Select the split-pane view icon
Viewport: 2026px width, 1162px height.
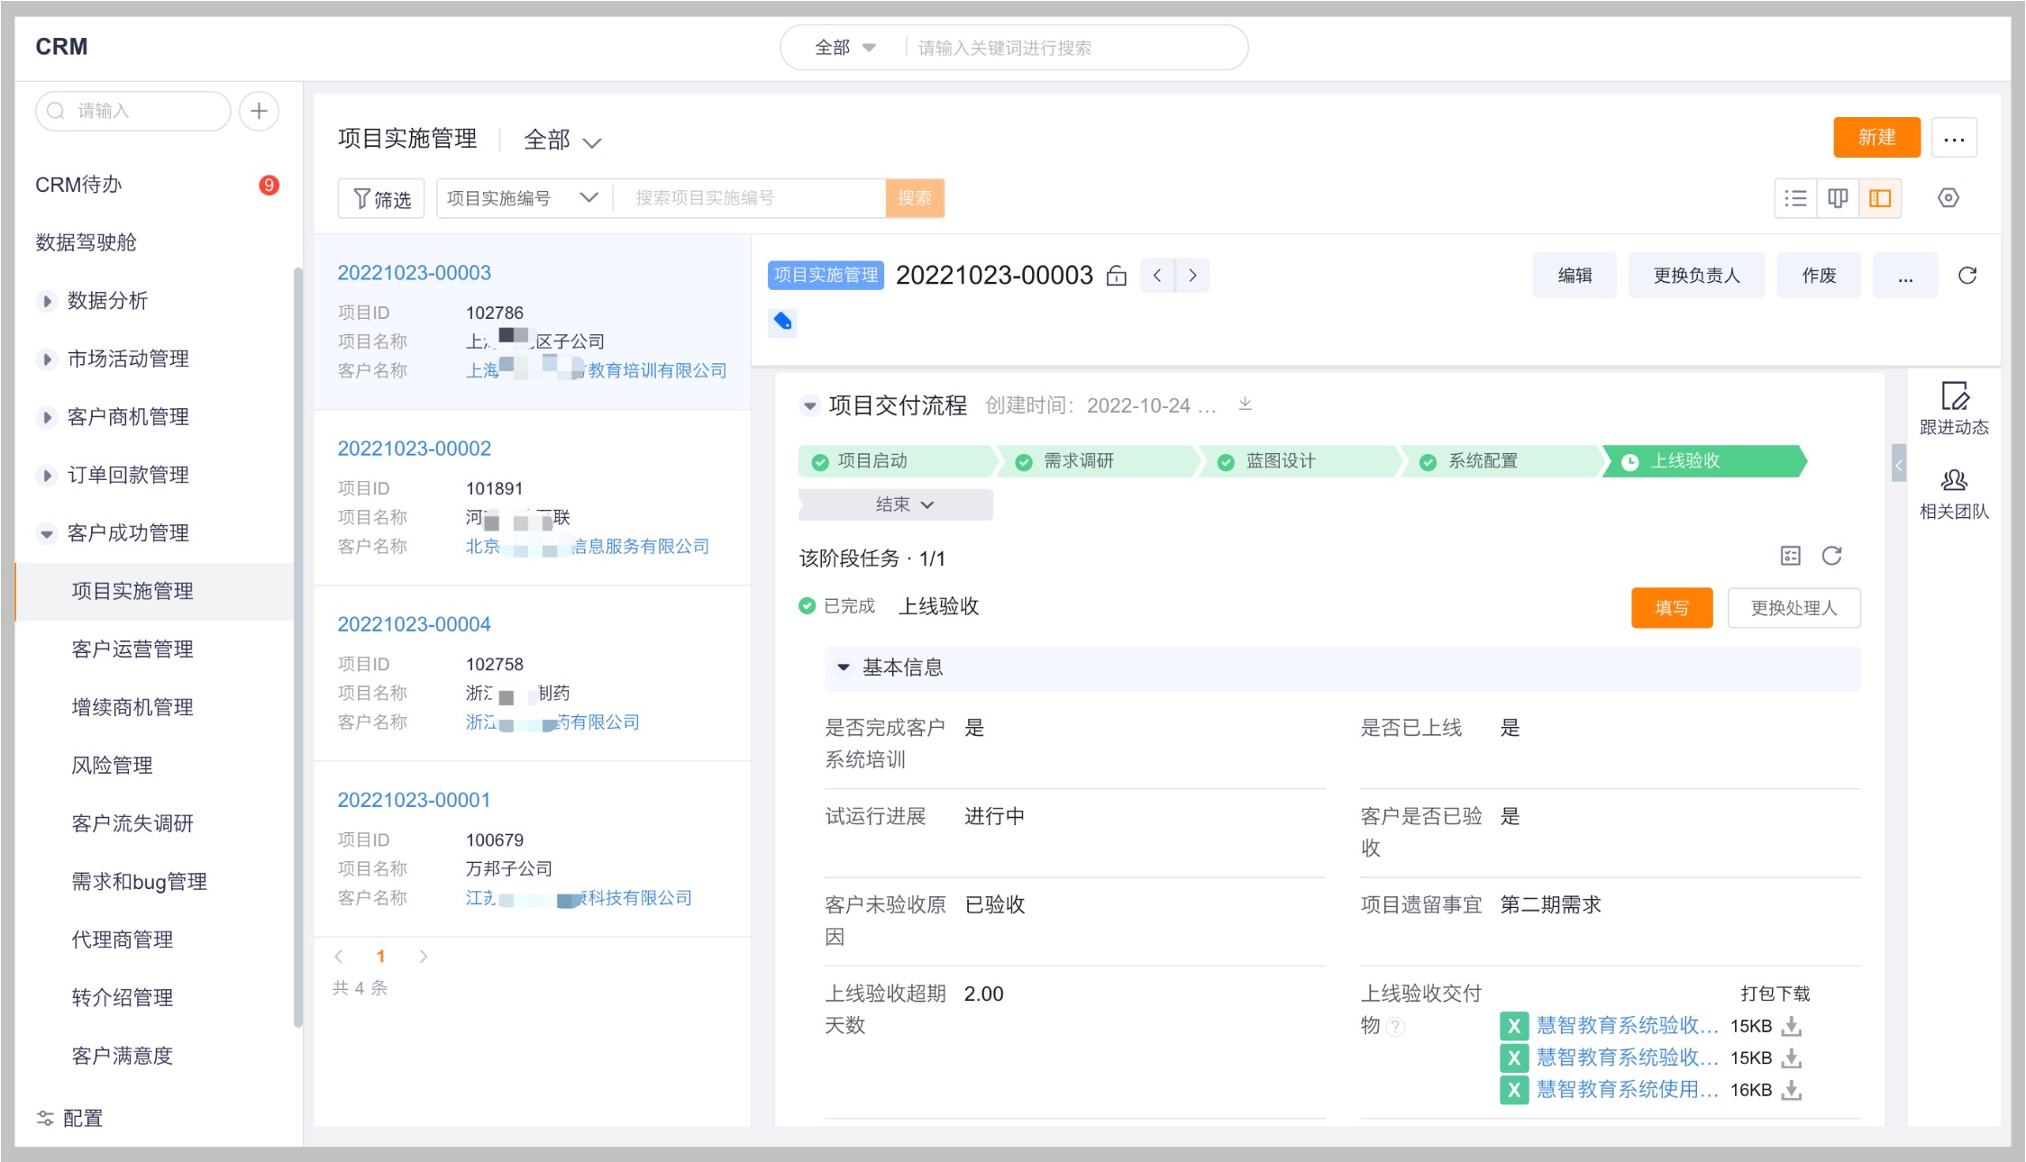(x=1880, y=198)
